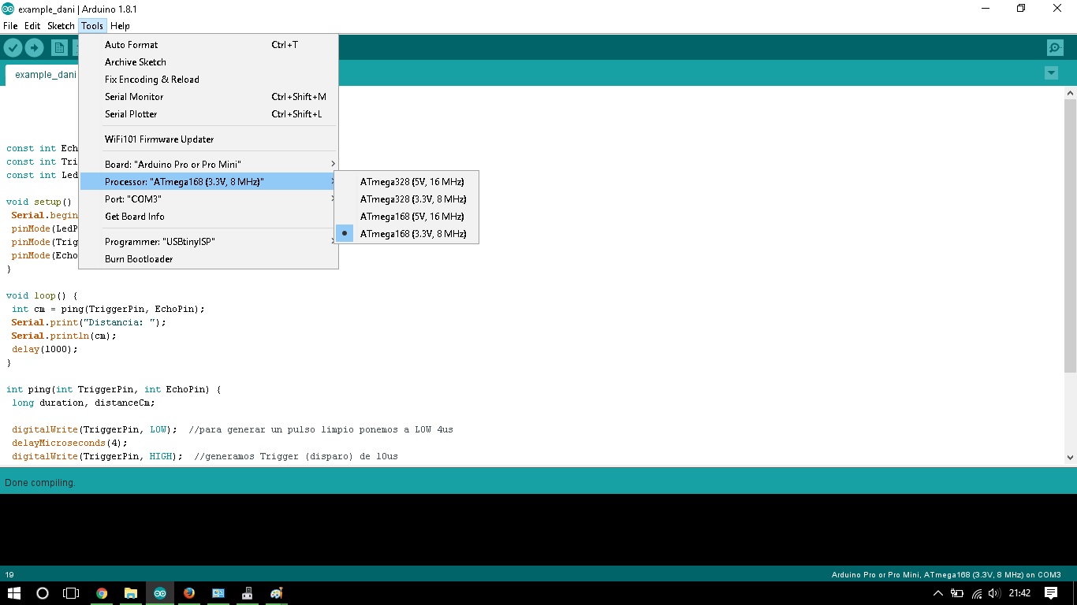Screen dimensions: 1077x605
Task: Open Serial Monitor from Tools menu
Action: click(209, 97)
